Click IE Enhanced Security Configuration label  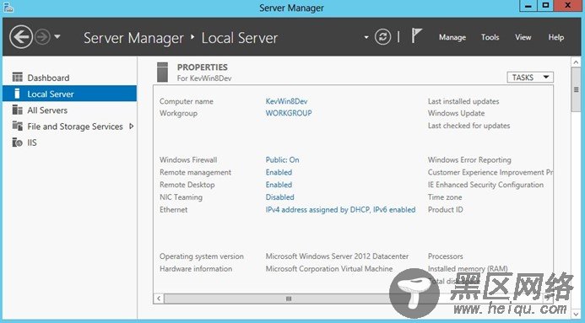485,185
